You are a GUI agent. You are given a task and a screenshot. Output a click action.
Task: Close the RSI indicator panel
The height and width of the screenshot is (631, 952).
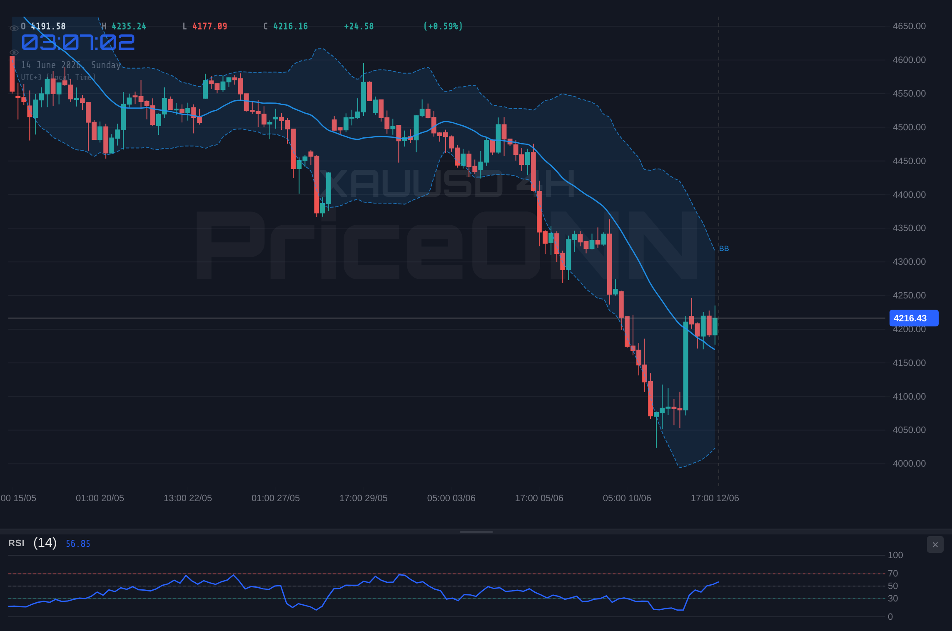935,544
